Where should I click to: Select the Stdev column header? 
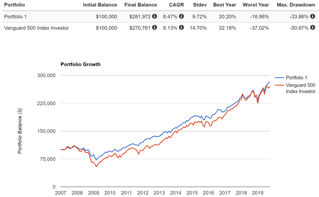[200, 5]
